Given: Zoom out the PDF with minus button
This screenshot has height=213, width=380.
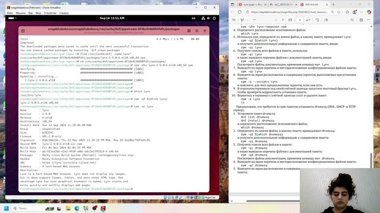Looking at the screenshot, I should (x=275, y=20).
